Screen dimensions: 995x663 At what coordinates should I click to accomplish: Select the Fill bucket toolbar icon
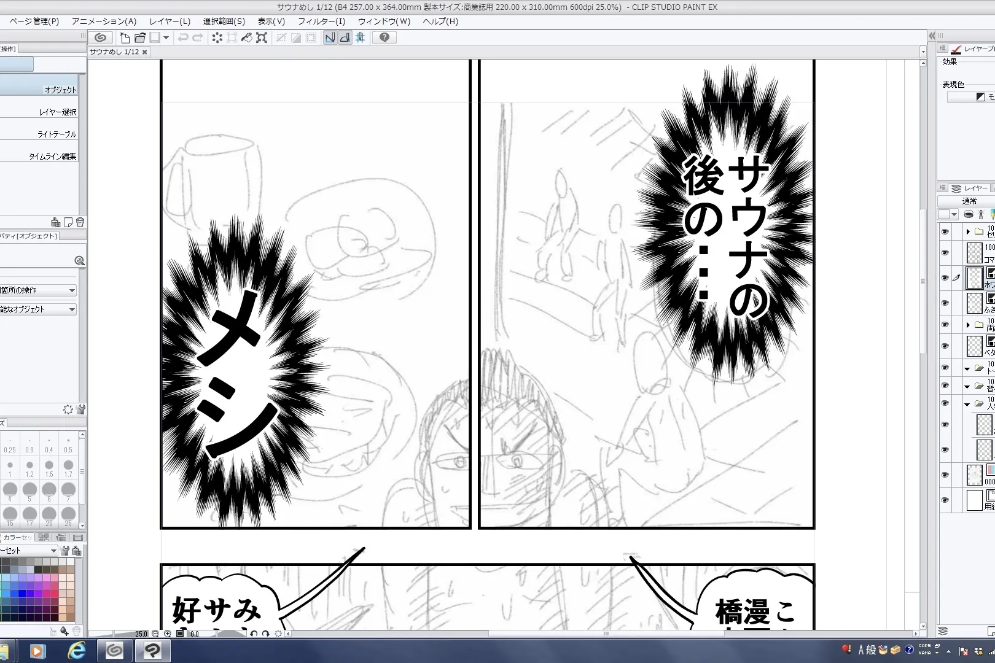[x=246, y=37]
